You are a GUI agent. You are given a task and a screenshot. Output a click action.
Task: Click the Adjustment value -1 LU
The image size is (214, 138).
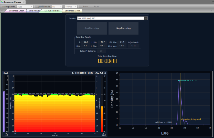134,46
